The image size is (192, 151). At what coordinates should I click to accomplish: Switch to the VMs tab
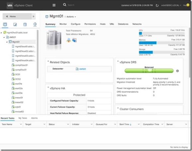(x=112, y=24)
